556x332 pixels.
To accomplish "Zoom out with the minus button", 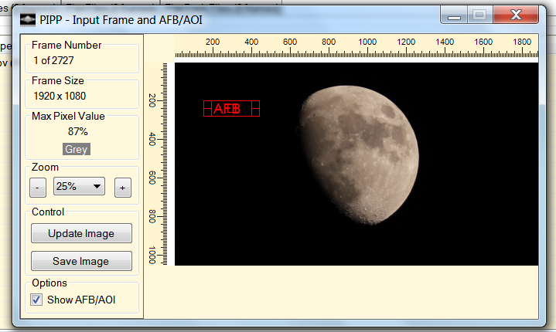I will pos(38,187).
